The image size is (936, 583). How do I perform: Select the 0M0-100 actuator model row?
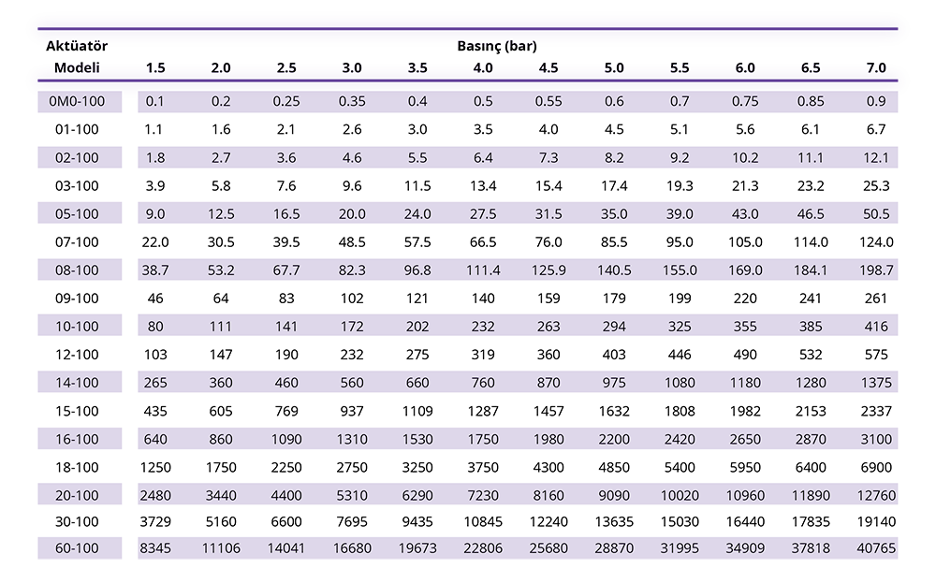coord(77,101)
